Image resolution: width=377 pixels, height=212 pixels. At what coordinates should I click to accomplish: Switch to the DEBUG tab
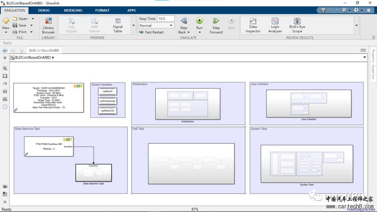pos(44,10)
